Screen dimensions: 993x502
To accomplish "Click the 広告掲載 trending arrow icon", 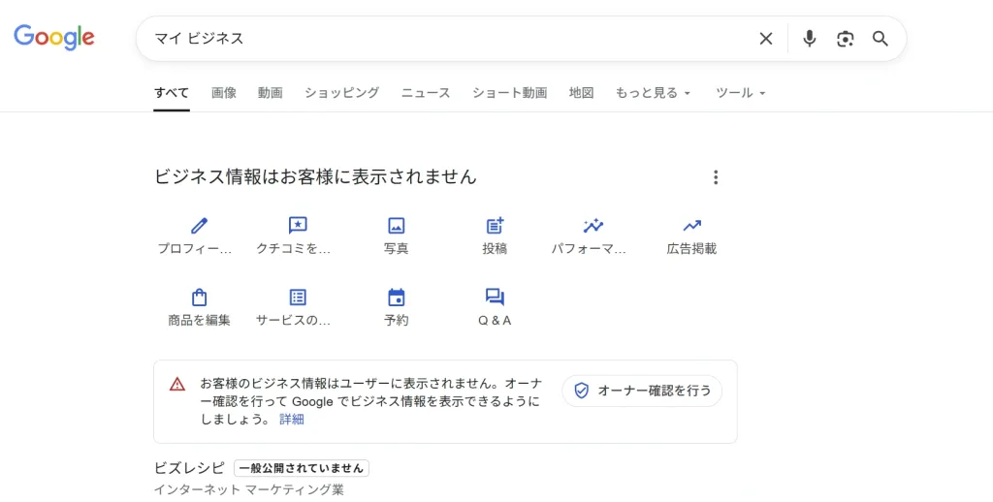I will click(691, 226).
